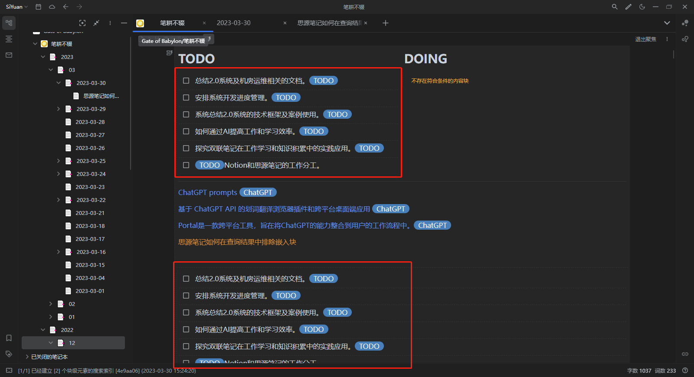Open global search magnifier icon
The height and width of the screenshot is (377, 694).
click(x=615, y=7)
